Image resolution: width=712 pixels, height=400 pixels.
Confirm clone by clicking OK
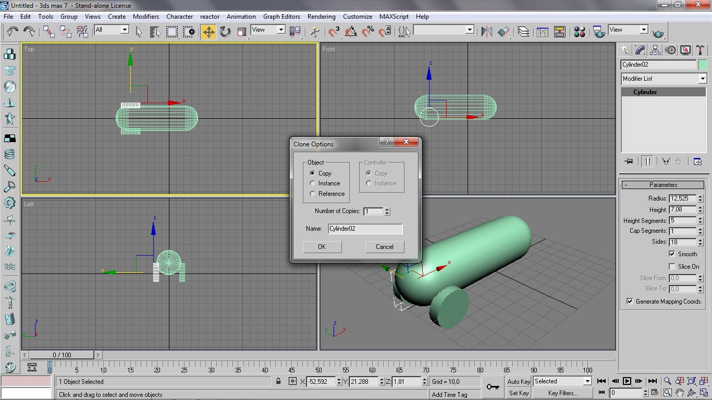pos(322,246)
